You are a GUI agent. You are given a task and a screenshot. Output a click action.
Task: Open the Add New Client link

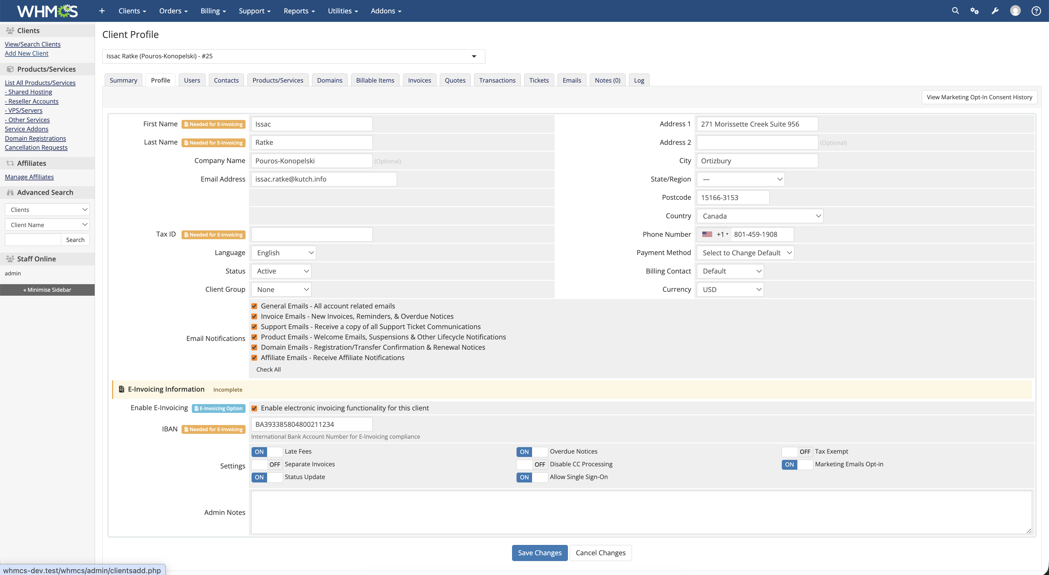26,53
